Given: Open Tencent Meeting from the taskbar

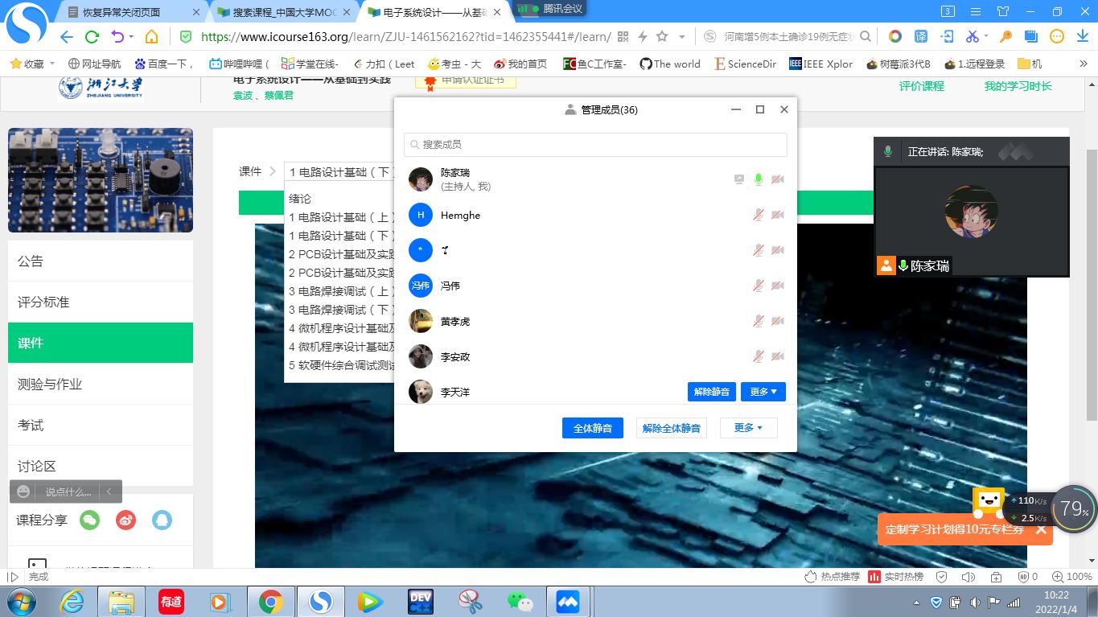Looking at the screenshot, I should click(567, 601).
